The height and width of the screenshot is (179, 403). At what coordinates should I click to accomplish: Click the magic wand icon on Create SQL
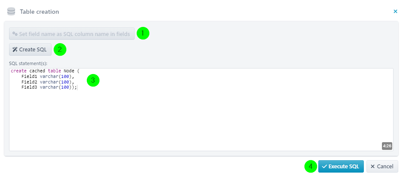click(x=15, y=49)
